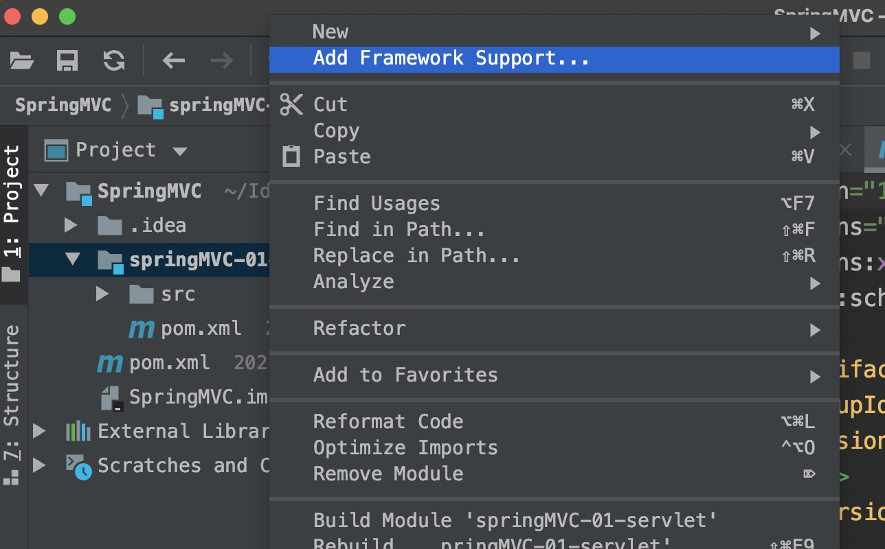Choose Find in Path from context menu
Screen dimensions: 885x549
399,229
